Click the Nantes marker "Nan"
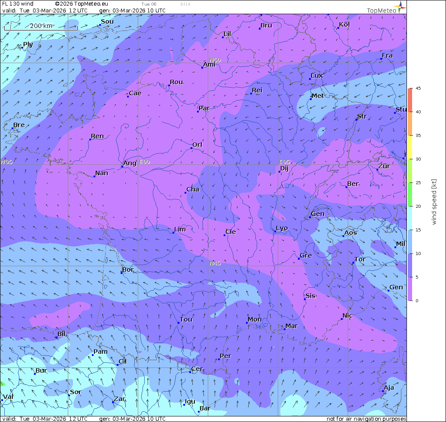446x422 pixels. point(94,176)
